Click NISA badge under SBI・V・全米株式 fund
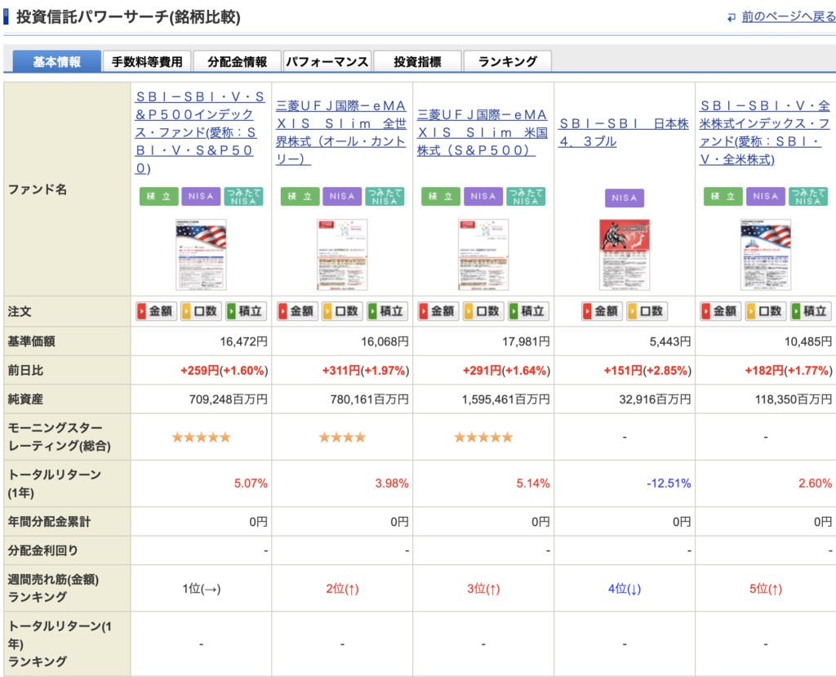 point(766,196)
